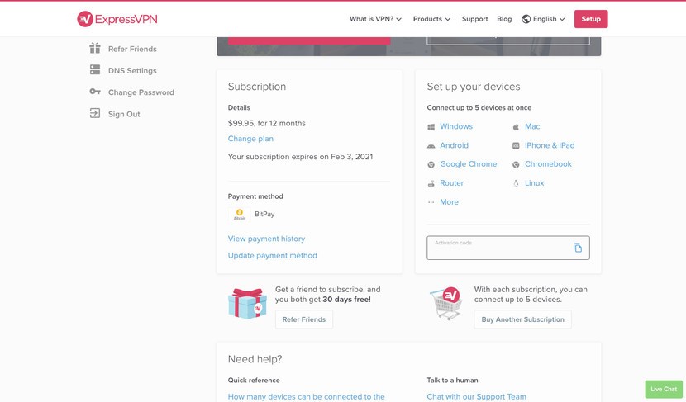Open How many devices can be connected link

click(x=307, y=397)
